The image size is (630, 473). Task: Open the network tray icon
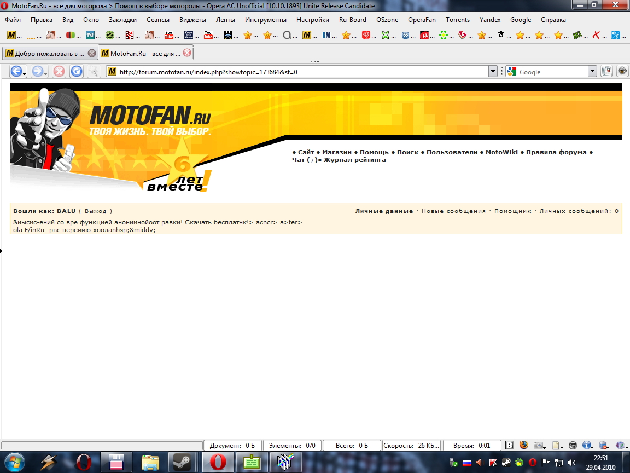click(558, 463)
